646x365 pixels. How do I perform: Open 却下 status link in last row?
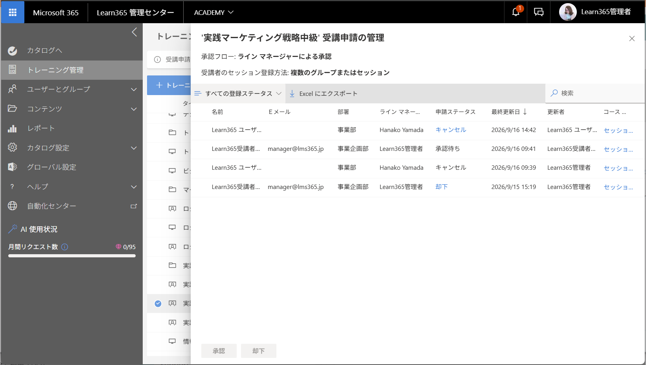pyautogui.click(x=442, y=187)
